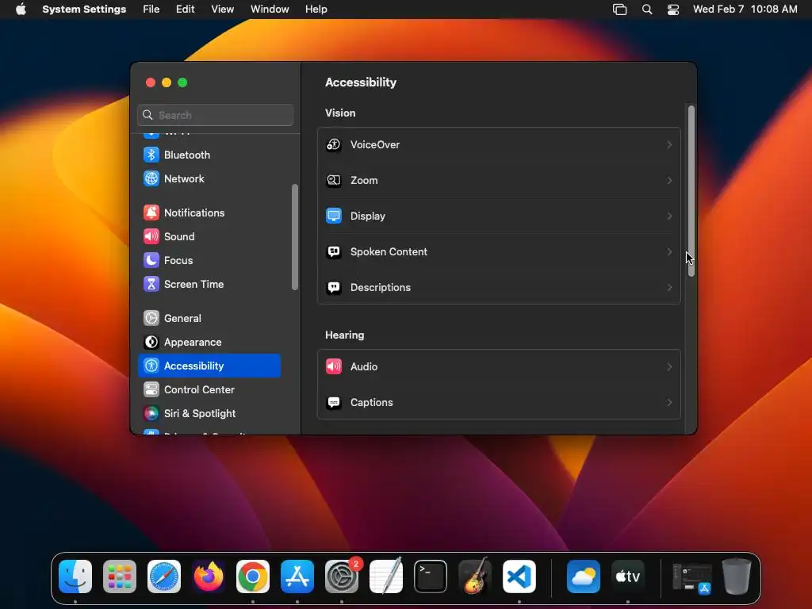
Task: Click the Descriptions icon
Action: pyautogui.click(x=334, y=287)
